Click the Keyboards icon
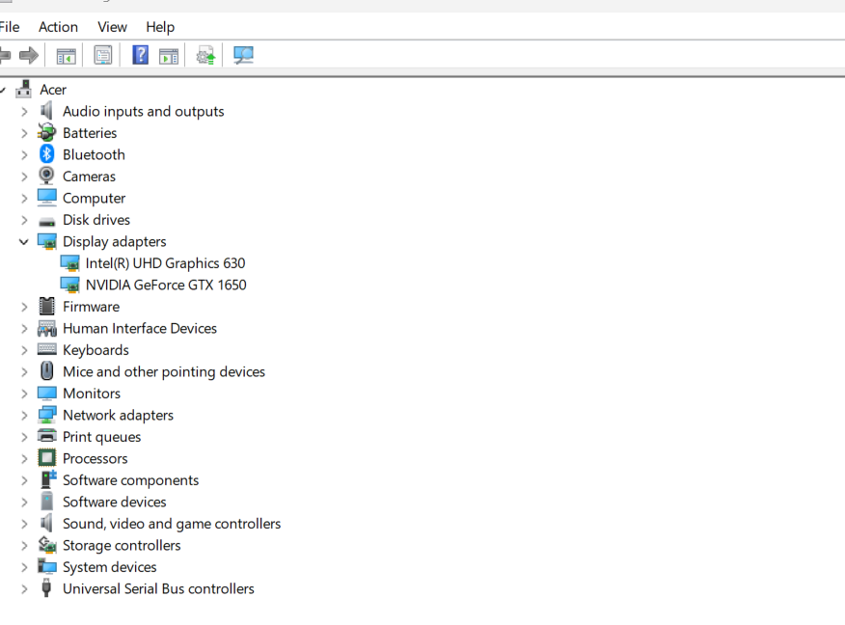Viewport: 845px width, 625px height. [x=47, y=349]
